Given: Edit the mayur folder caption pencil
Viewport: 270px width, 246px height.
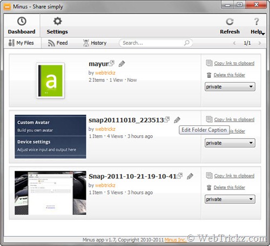Looking at the screenshot, I should (122, 64).
